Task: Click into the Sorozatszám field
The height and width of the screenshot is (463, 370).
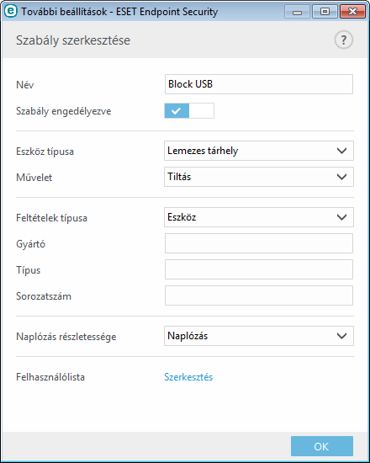Action: pos(259,295)
